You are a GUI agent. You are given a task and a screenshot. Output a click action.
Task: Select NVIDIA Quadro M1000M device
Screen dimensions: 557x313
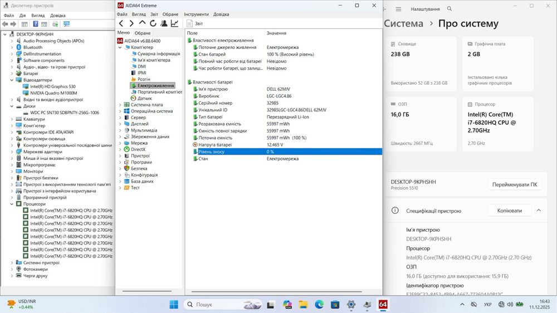tap(53, 93)
